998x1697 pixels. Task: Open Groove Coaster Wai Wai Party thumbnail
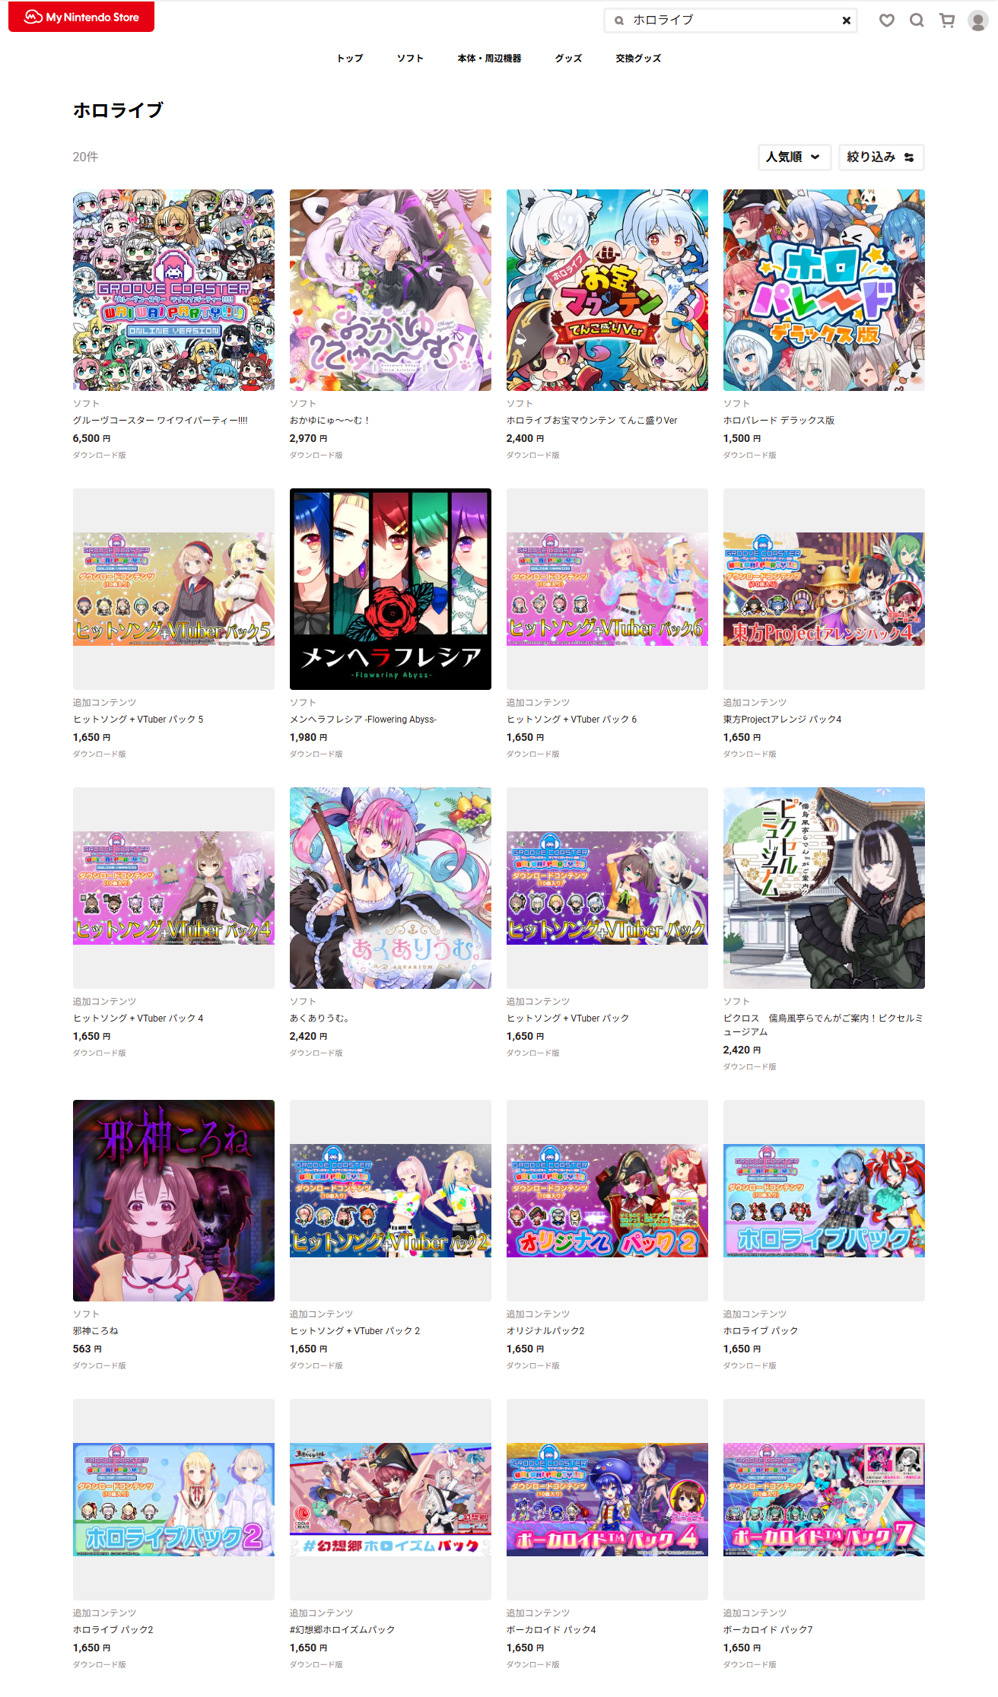click(x=173, y=290)
